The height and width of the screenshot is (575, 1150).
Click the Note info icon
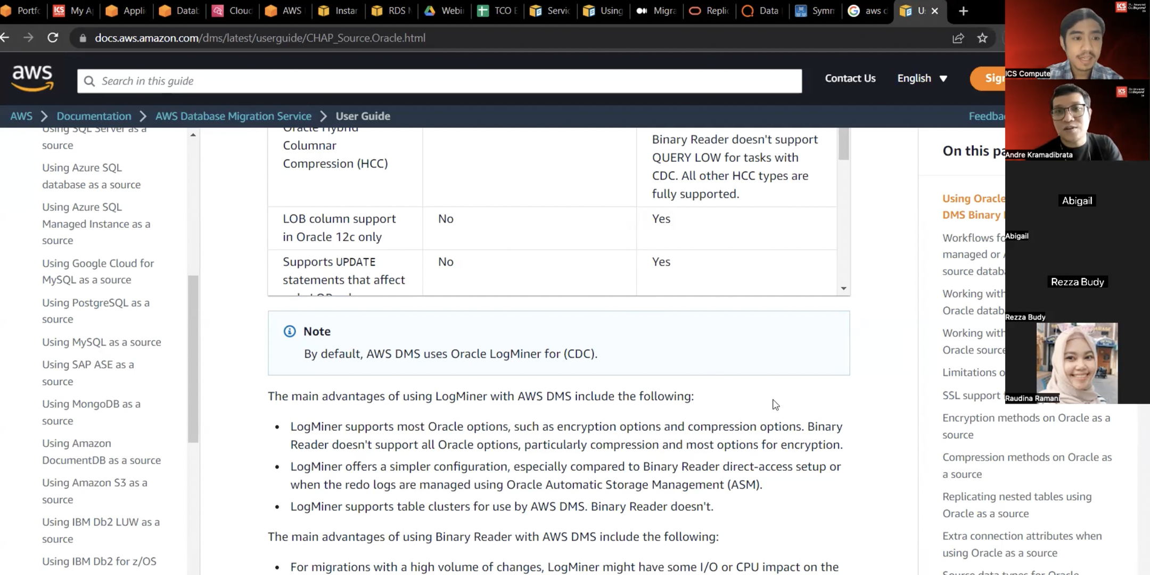290,331
